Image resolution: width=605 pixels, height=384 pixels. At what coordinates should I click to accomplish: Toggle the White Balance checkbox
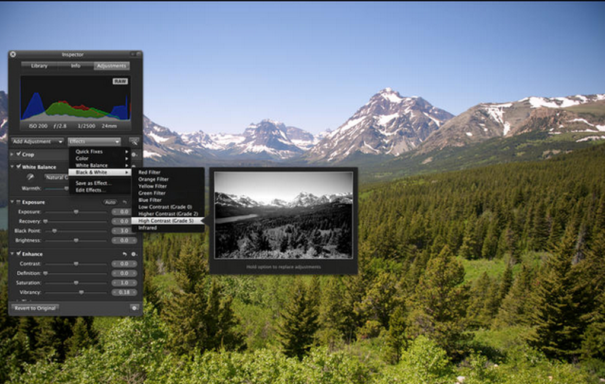18,167
